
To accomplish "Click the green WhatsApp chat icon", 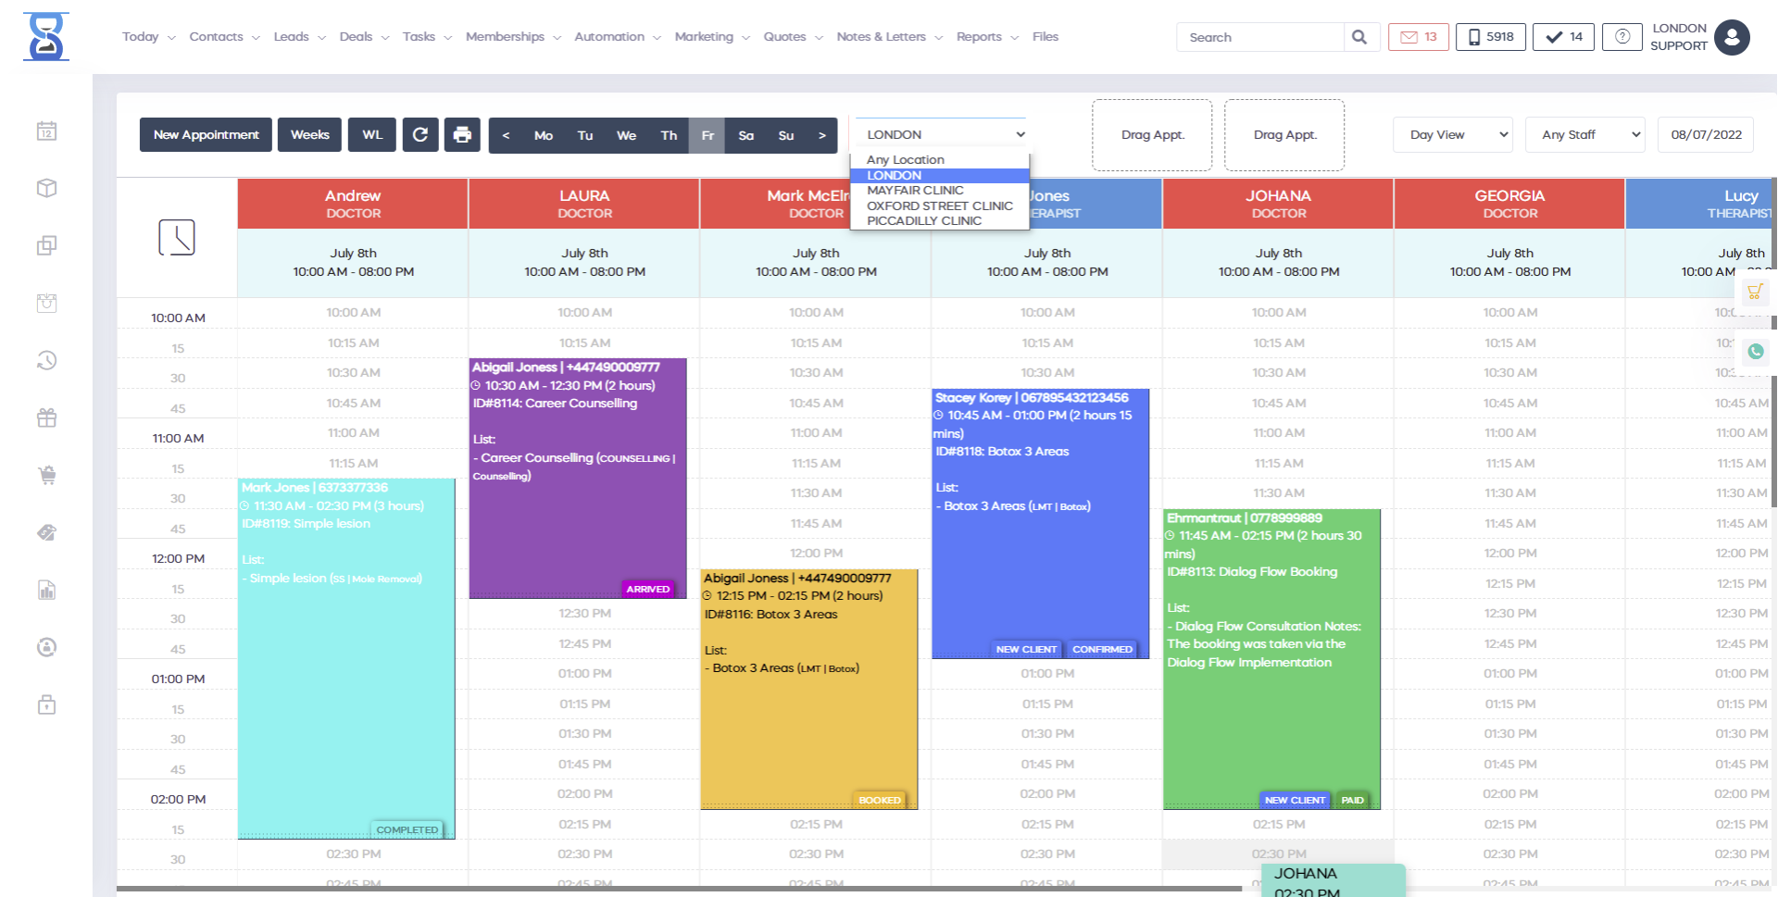I will point(1755,352).
